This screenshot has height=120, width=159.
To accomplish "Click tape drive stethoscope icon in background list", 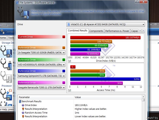I will [6, 77].
